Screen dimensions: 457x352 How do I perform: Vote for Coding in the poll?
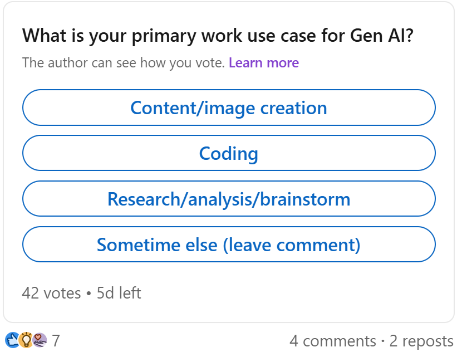point(228,153)
